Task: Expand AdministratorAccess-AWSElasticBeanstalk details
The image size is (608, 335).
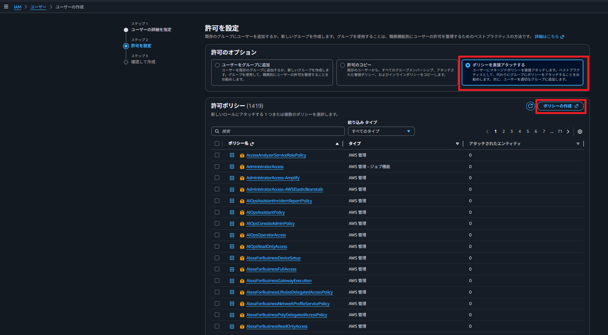Action: [x=232, y=189]
